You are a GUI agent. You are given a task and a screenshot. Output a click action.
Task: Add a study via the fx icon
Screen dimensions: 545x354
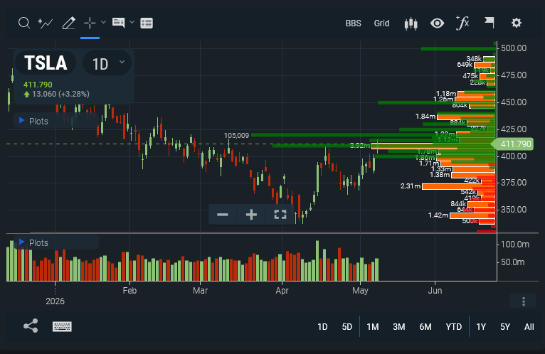[462, 23]
